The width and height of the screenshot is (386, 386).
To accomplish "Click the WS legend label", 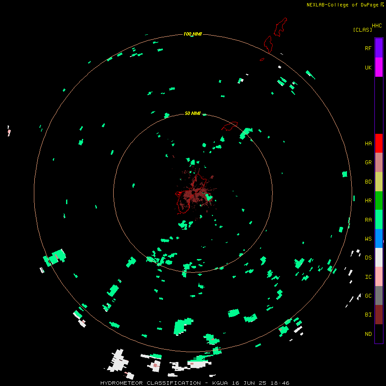I will click(x=368, y=238).
